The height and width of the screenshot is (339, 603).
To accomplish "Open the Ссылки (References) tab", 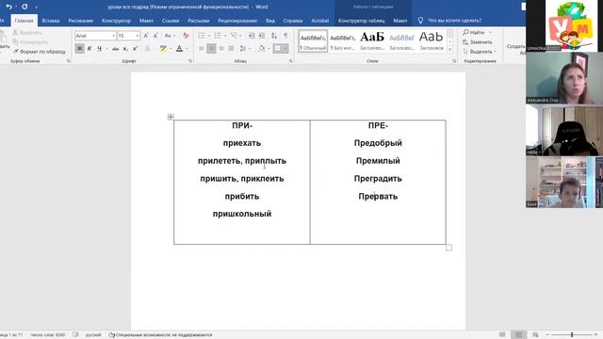I will tap(170, 21).
